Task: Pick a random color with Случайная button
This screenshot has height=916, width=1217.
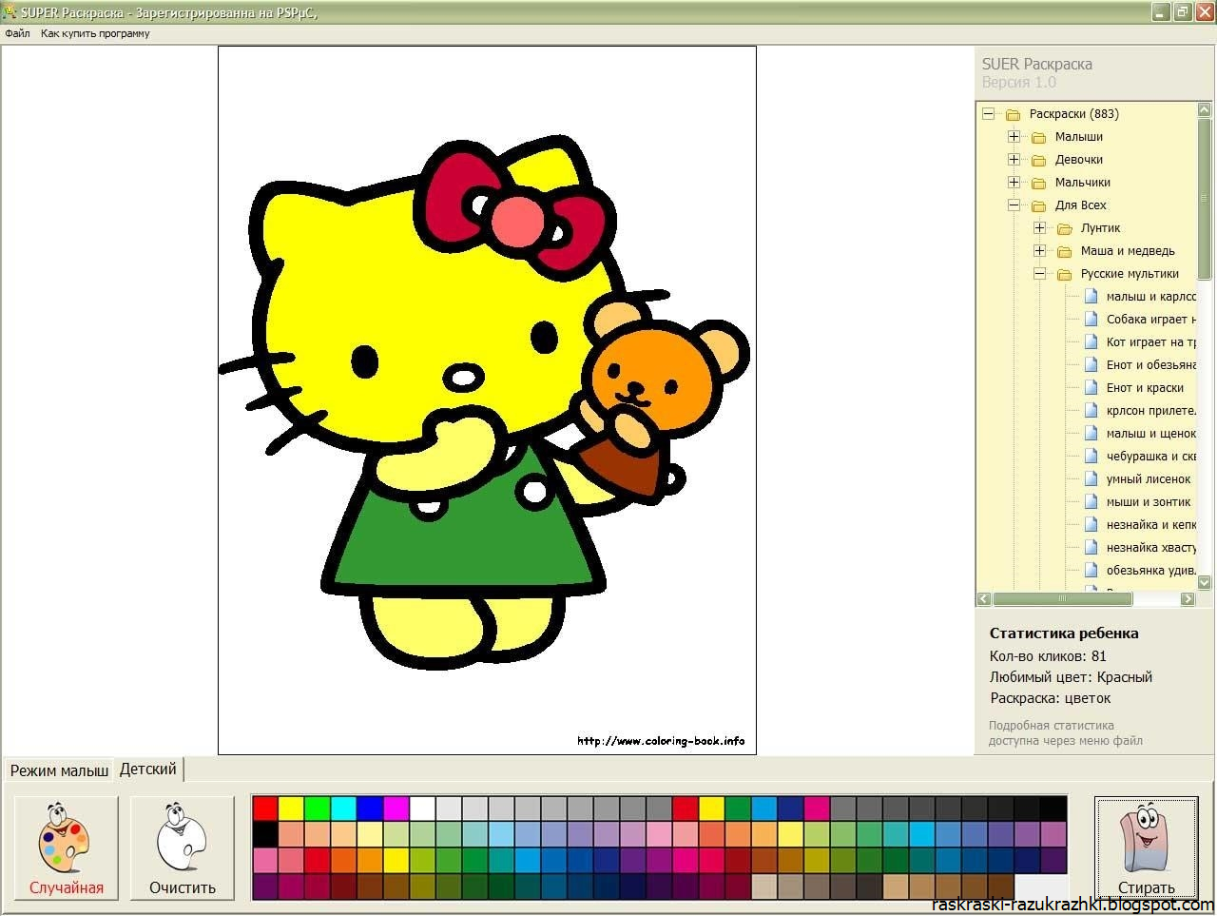Action: 67,848
